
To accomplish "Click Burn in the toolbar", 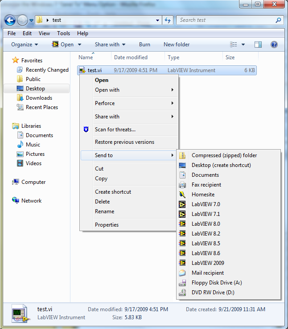I will tap(144, 45).
